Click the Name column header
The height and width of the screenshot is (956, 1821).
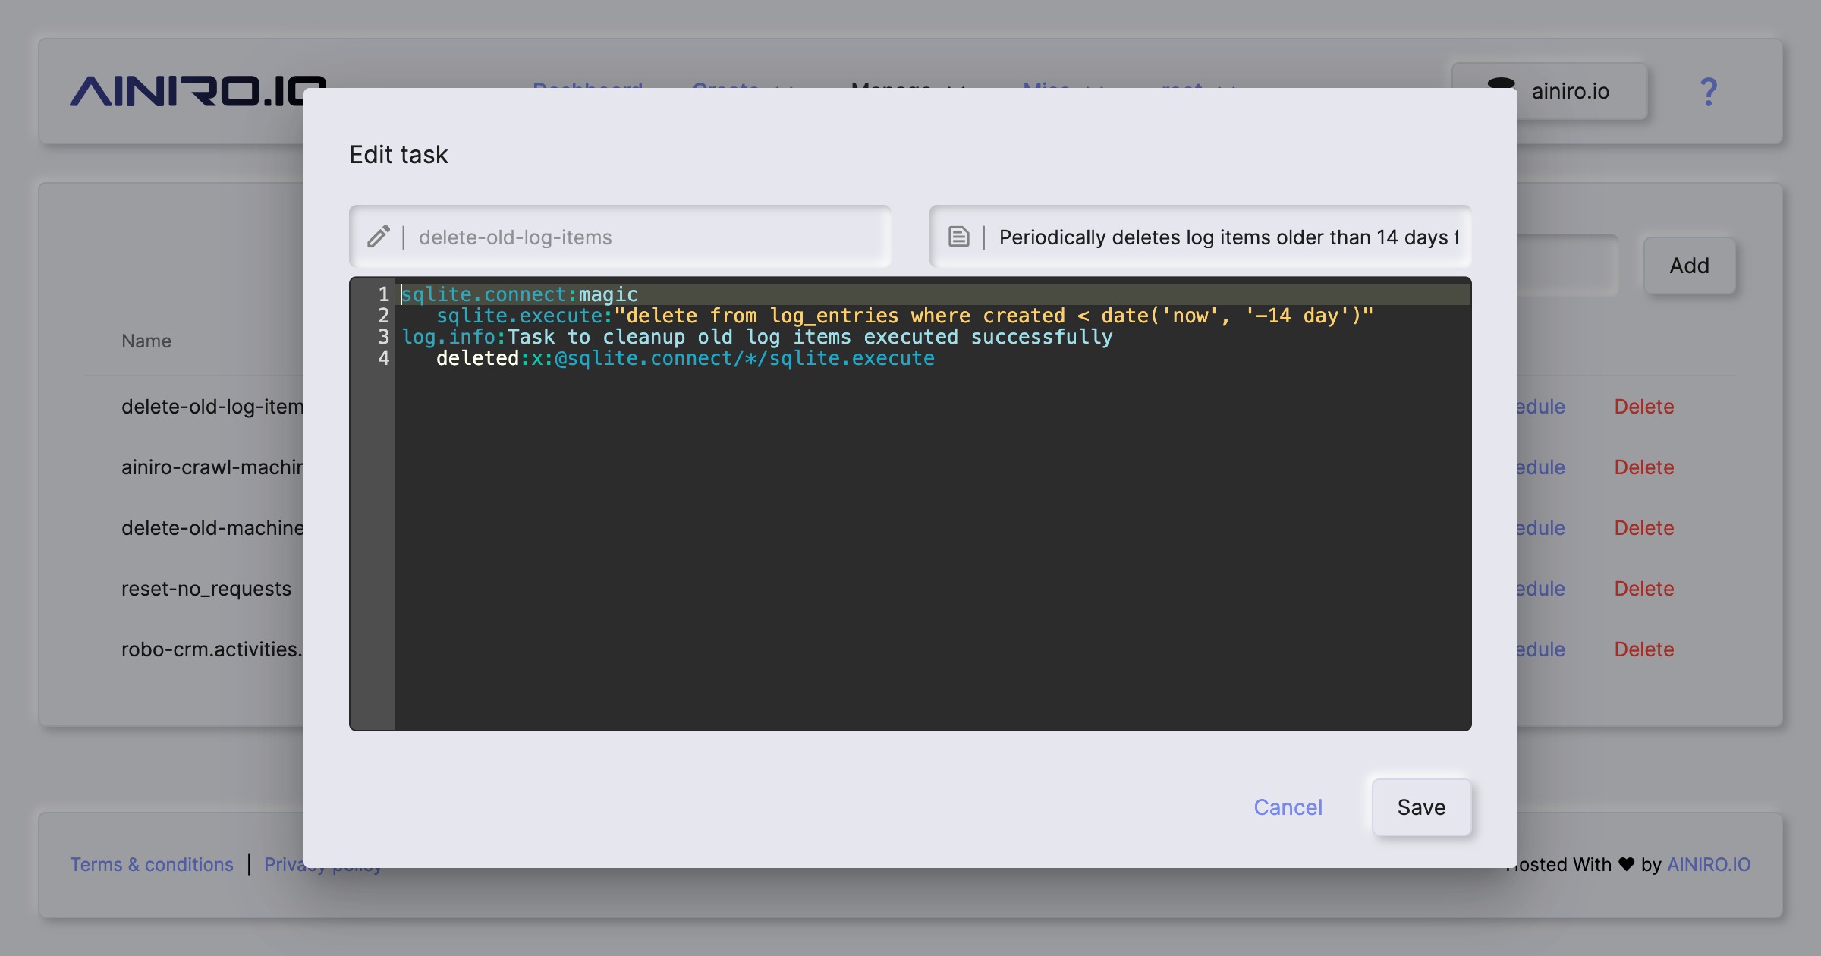coord(146,341)
